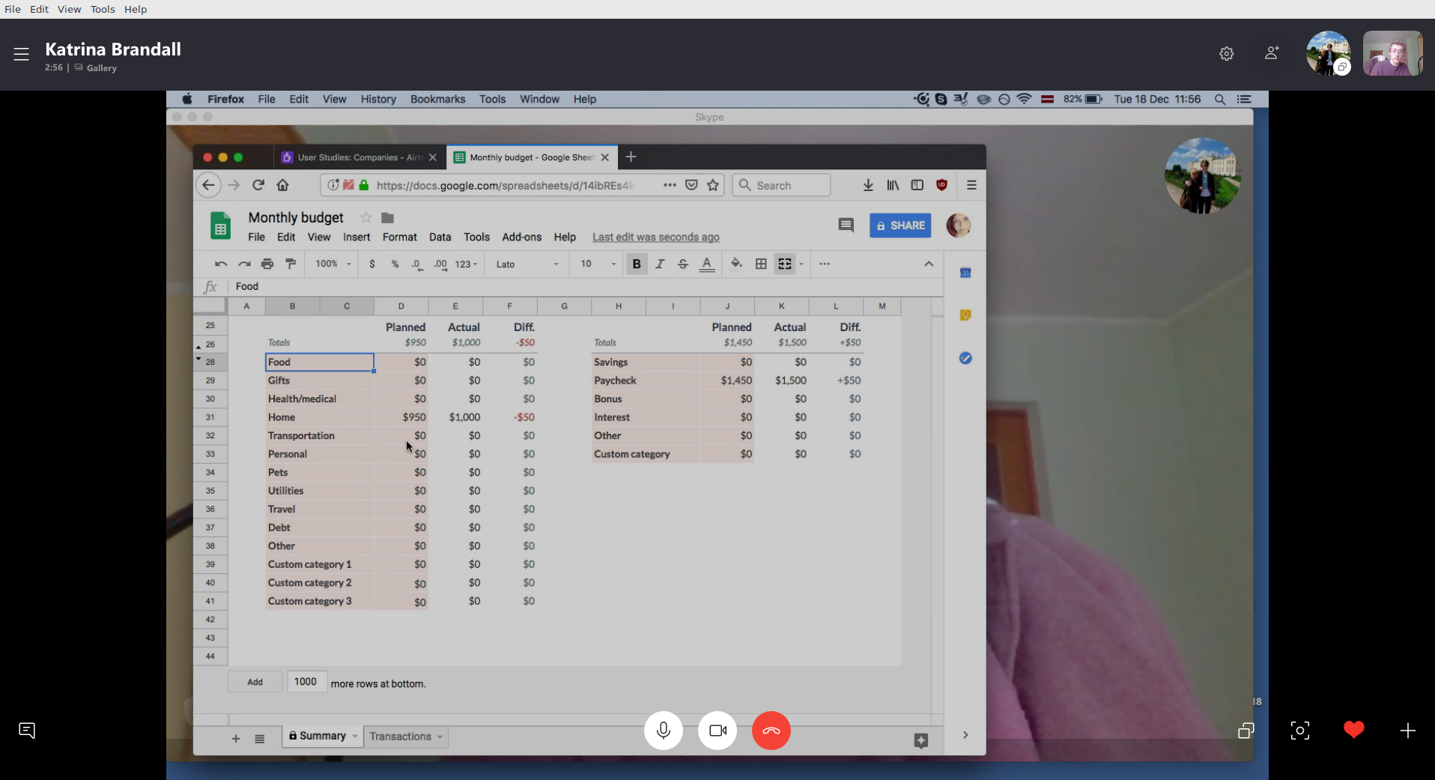
Task: Open the Summary sheet tab dropdown
Action: [x=355, y=737]
